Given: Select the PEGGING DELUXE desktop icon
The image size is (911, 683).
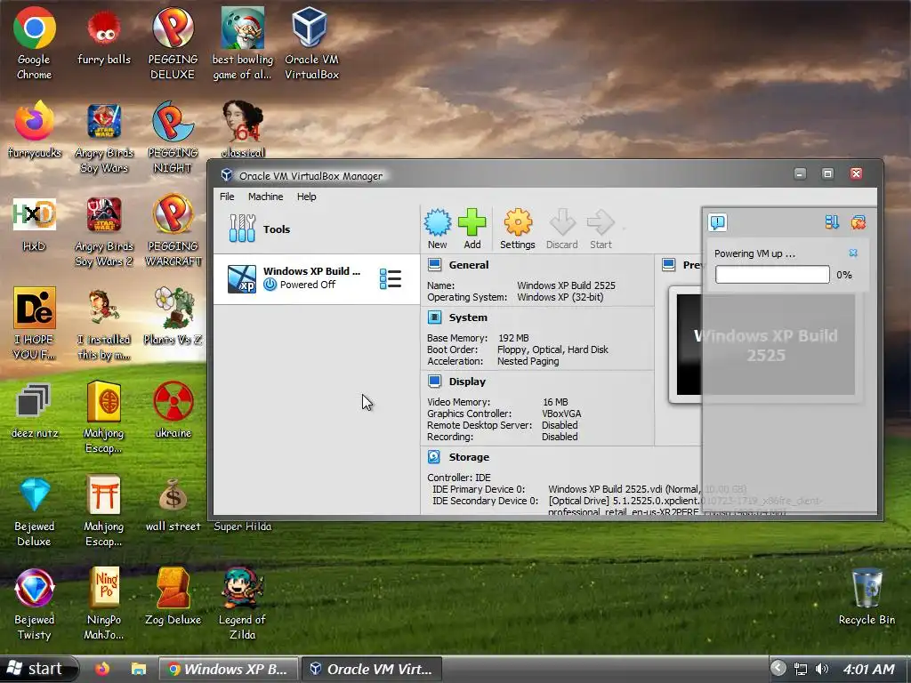Looking at the screenshot, I should point(173,44).
